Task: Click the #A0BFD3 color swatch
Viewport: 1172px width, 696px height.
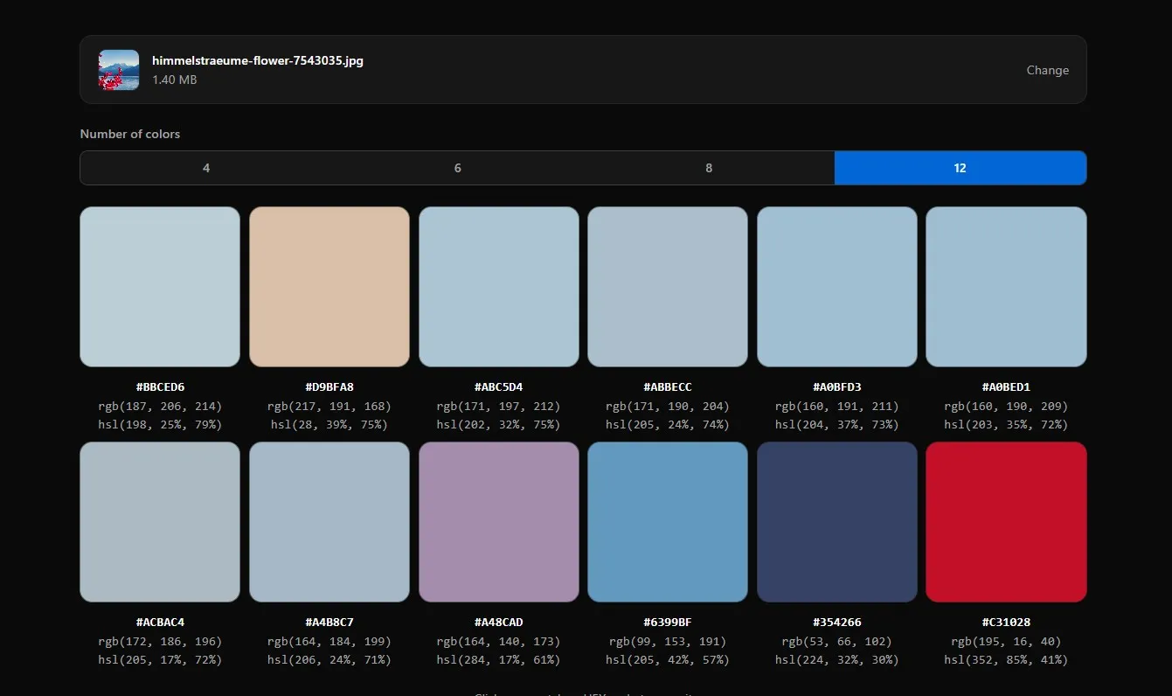Action: click(837, 287)
